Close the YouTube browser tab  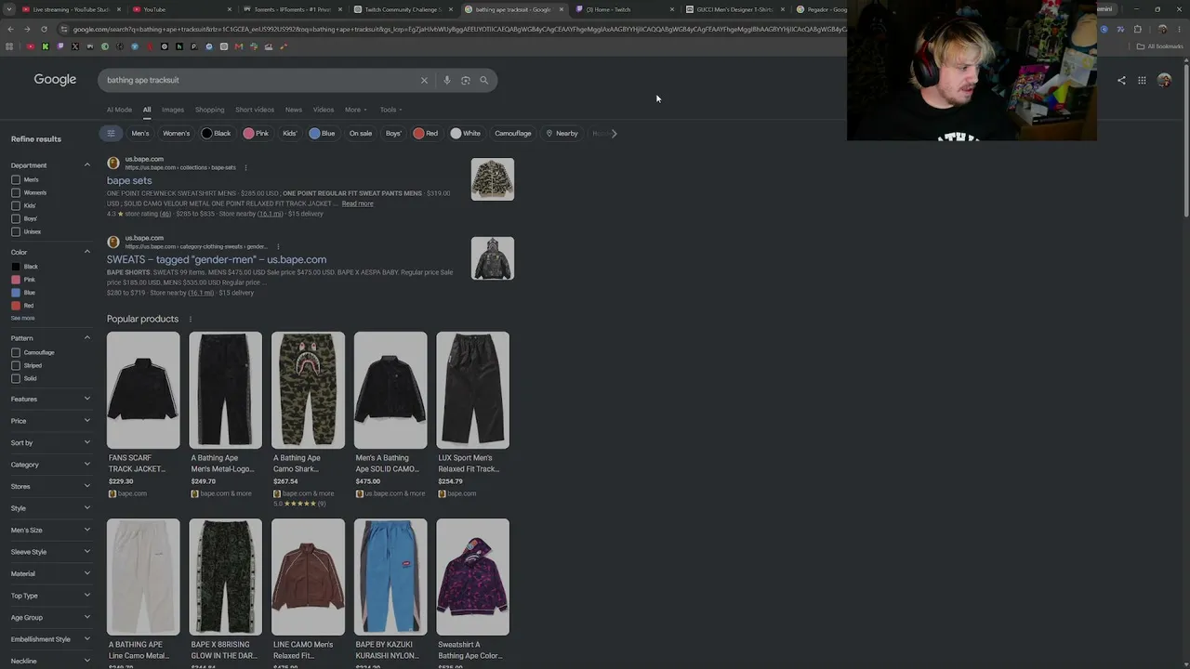(x=230, y=9)
